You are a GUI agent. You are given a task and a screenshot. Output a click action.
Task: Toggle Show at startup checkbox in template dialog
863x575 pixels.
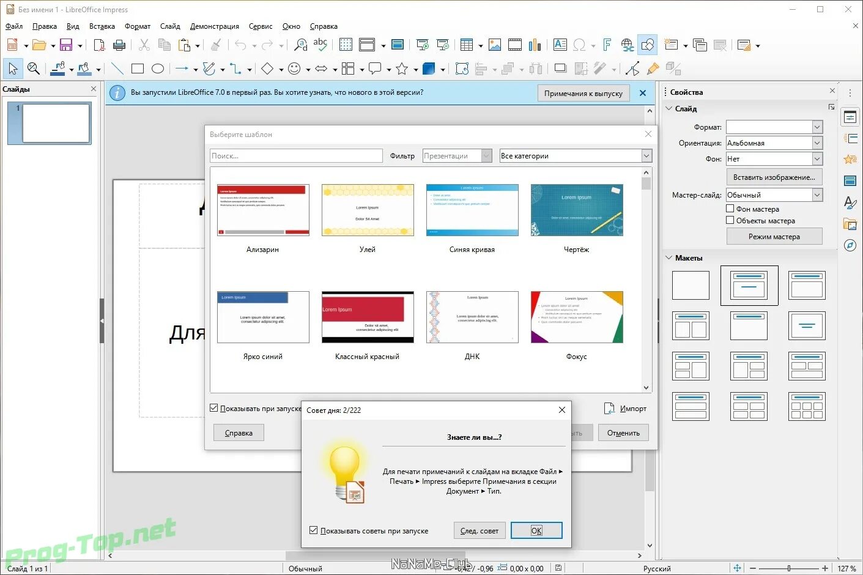point(214,408)
